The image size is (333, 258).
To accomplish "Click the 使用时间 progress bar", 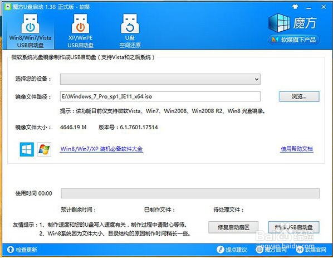I will point(190,193).
